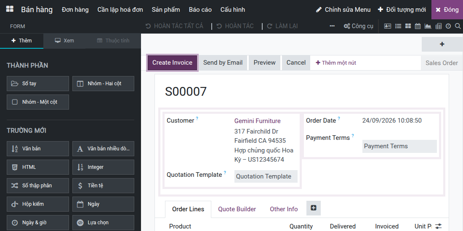Open the search view magnifier icon
Viewport: 463px width, 231px height.
tap(458, 26)
